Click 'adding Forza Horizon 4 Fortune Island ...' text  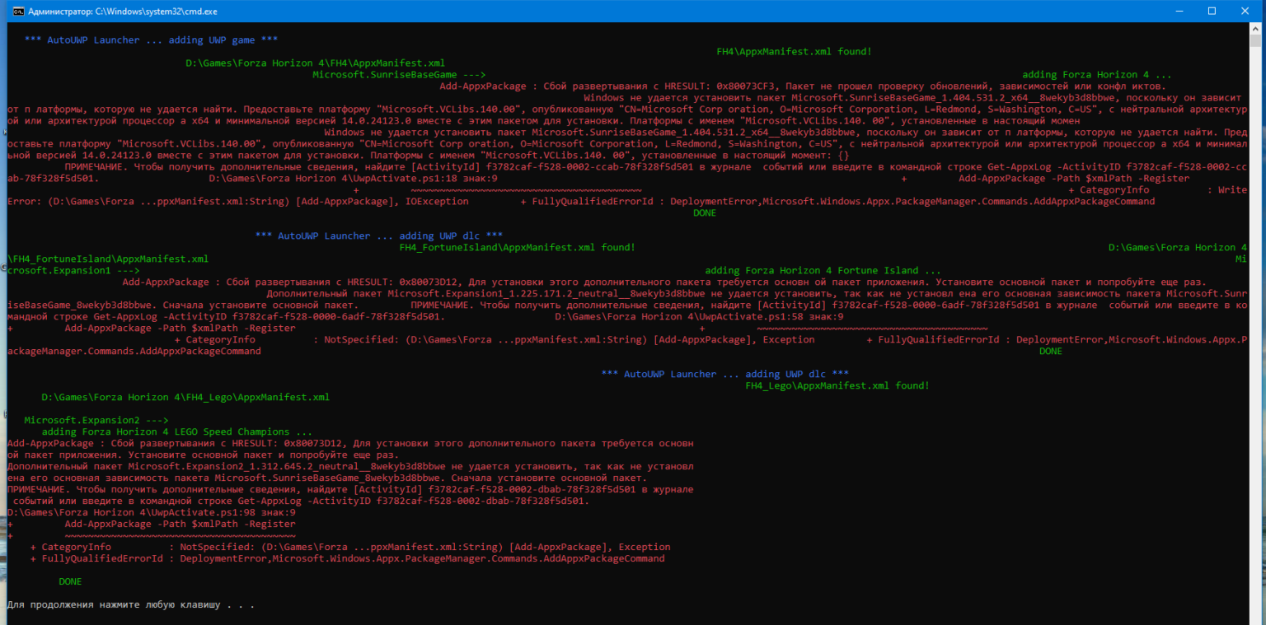pyautogui.click(x=823, y=270)
